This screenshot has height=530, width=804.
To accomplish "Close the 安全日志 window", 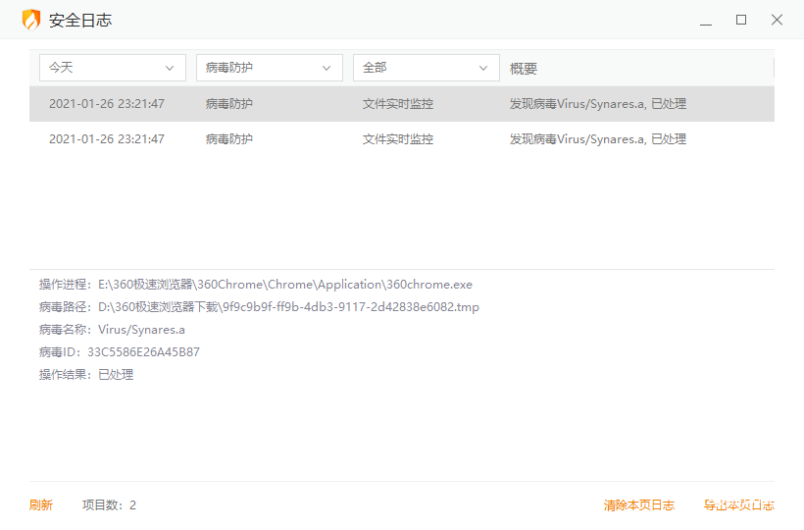I will tap(777, 20).
